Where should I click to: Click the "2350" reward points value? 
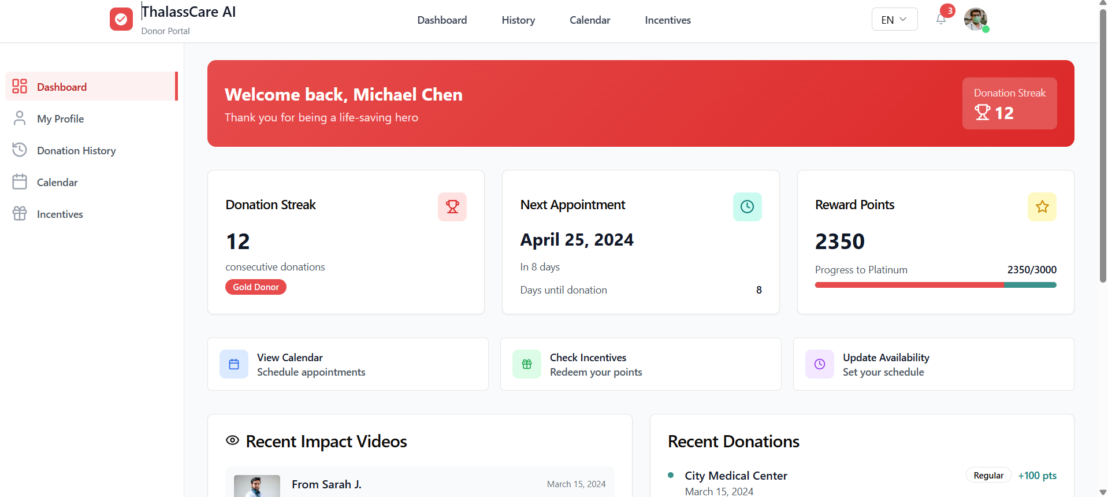(x=840, y=241)
